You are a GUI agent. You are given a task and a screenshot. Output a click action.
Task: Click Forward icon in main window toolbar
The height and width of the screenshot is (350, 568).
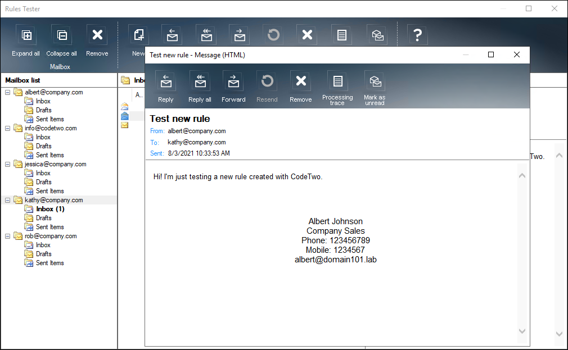240,35
